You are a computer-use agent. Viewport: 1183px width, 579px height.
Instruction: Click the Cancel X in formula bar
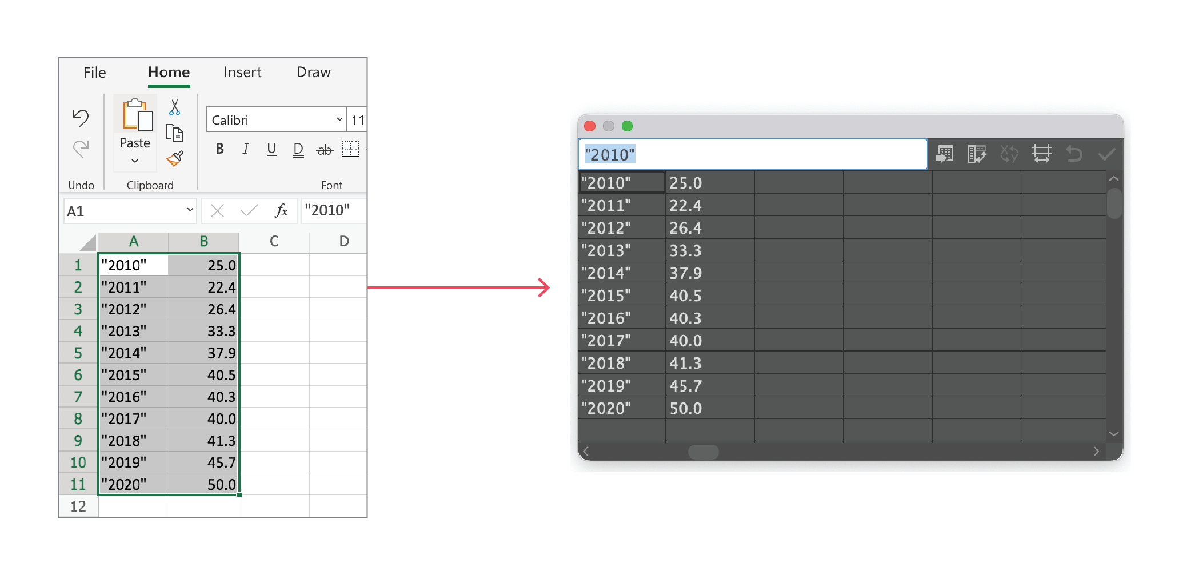(217, 211)
